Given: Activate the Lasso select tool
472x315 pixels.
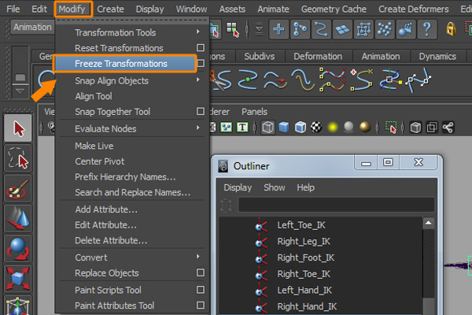Looking at the screenshot, I should click(x=18, y=158).
